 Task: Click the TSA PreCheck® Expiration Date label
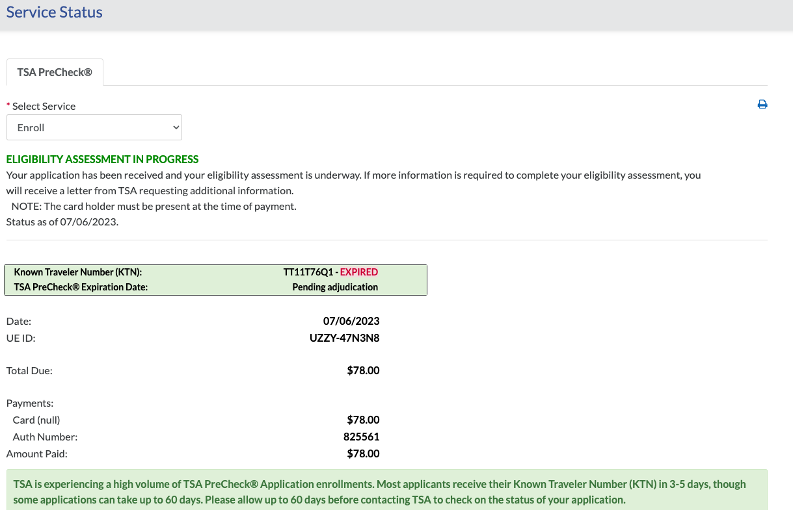point(81,287)
